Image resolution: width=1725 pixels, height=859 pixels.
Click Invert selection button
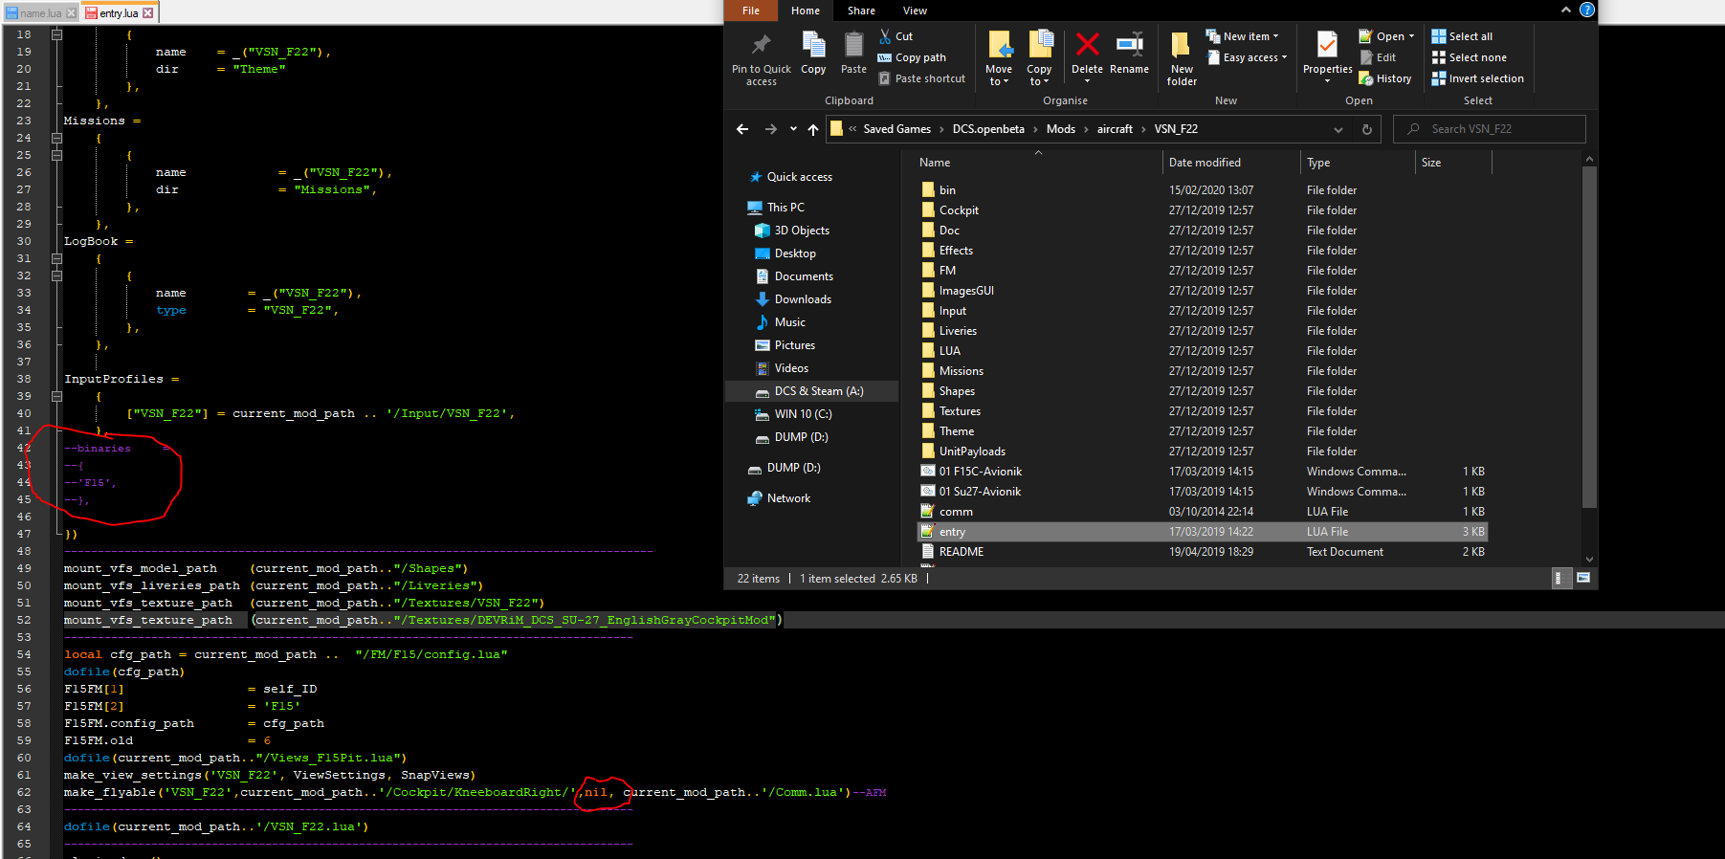pyautogui.click(x=1477, y=78)
